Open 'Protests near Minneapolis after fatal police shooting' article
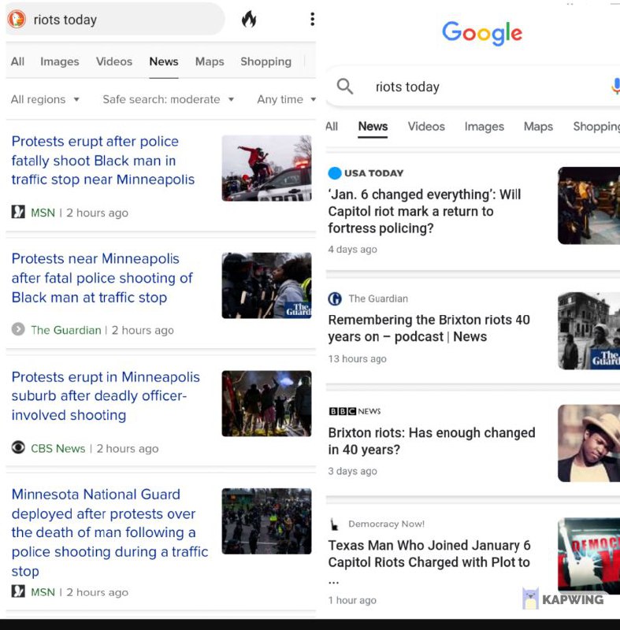Screen dimensions: 620x630 [x=102, y=278]
